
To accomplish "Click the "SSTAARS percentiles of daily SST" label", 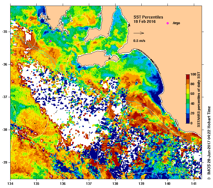I will pyautogui.click(x=199, y=100).
